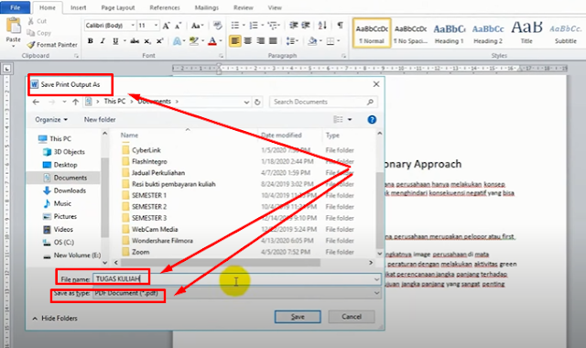586x348 pixels.
Task: Open the Borders icon
Action: tap(331, 40)
